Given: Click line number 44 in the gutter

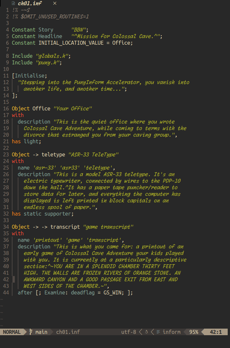Looking at the screenshot, I should [x=6, y=292].
